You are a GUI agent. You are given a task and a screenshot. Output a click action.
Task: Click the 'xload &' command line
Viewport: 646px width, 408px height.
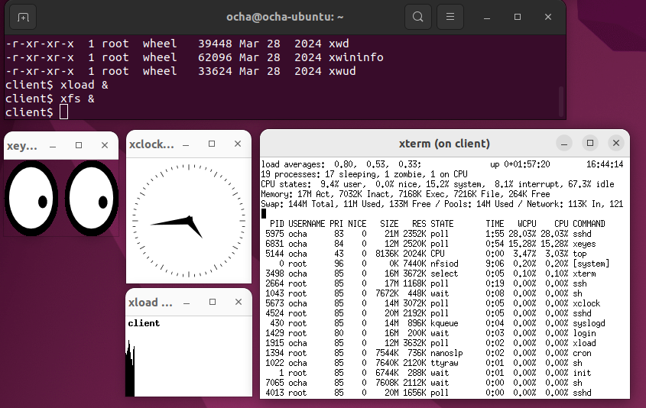[57, 85]
